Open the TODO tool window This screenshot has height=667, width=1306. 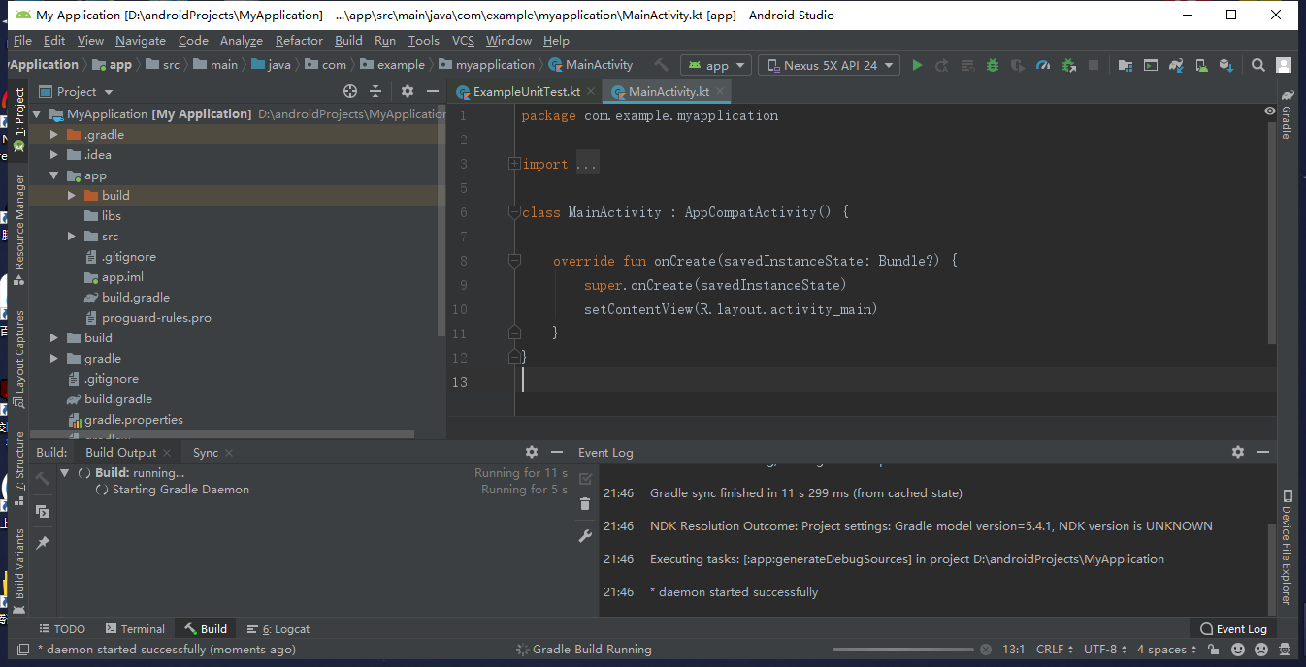coord(62,629)
